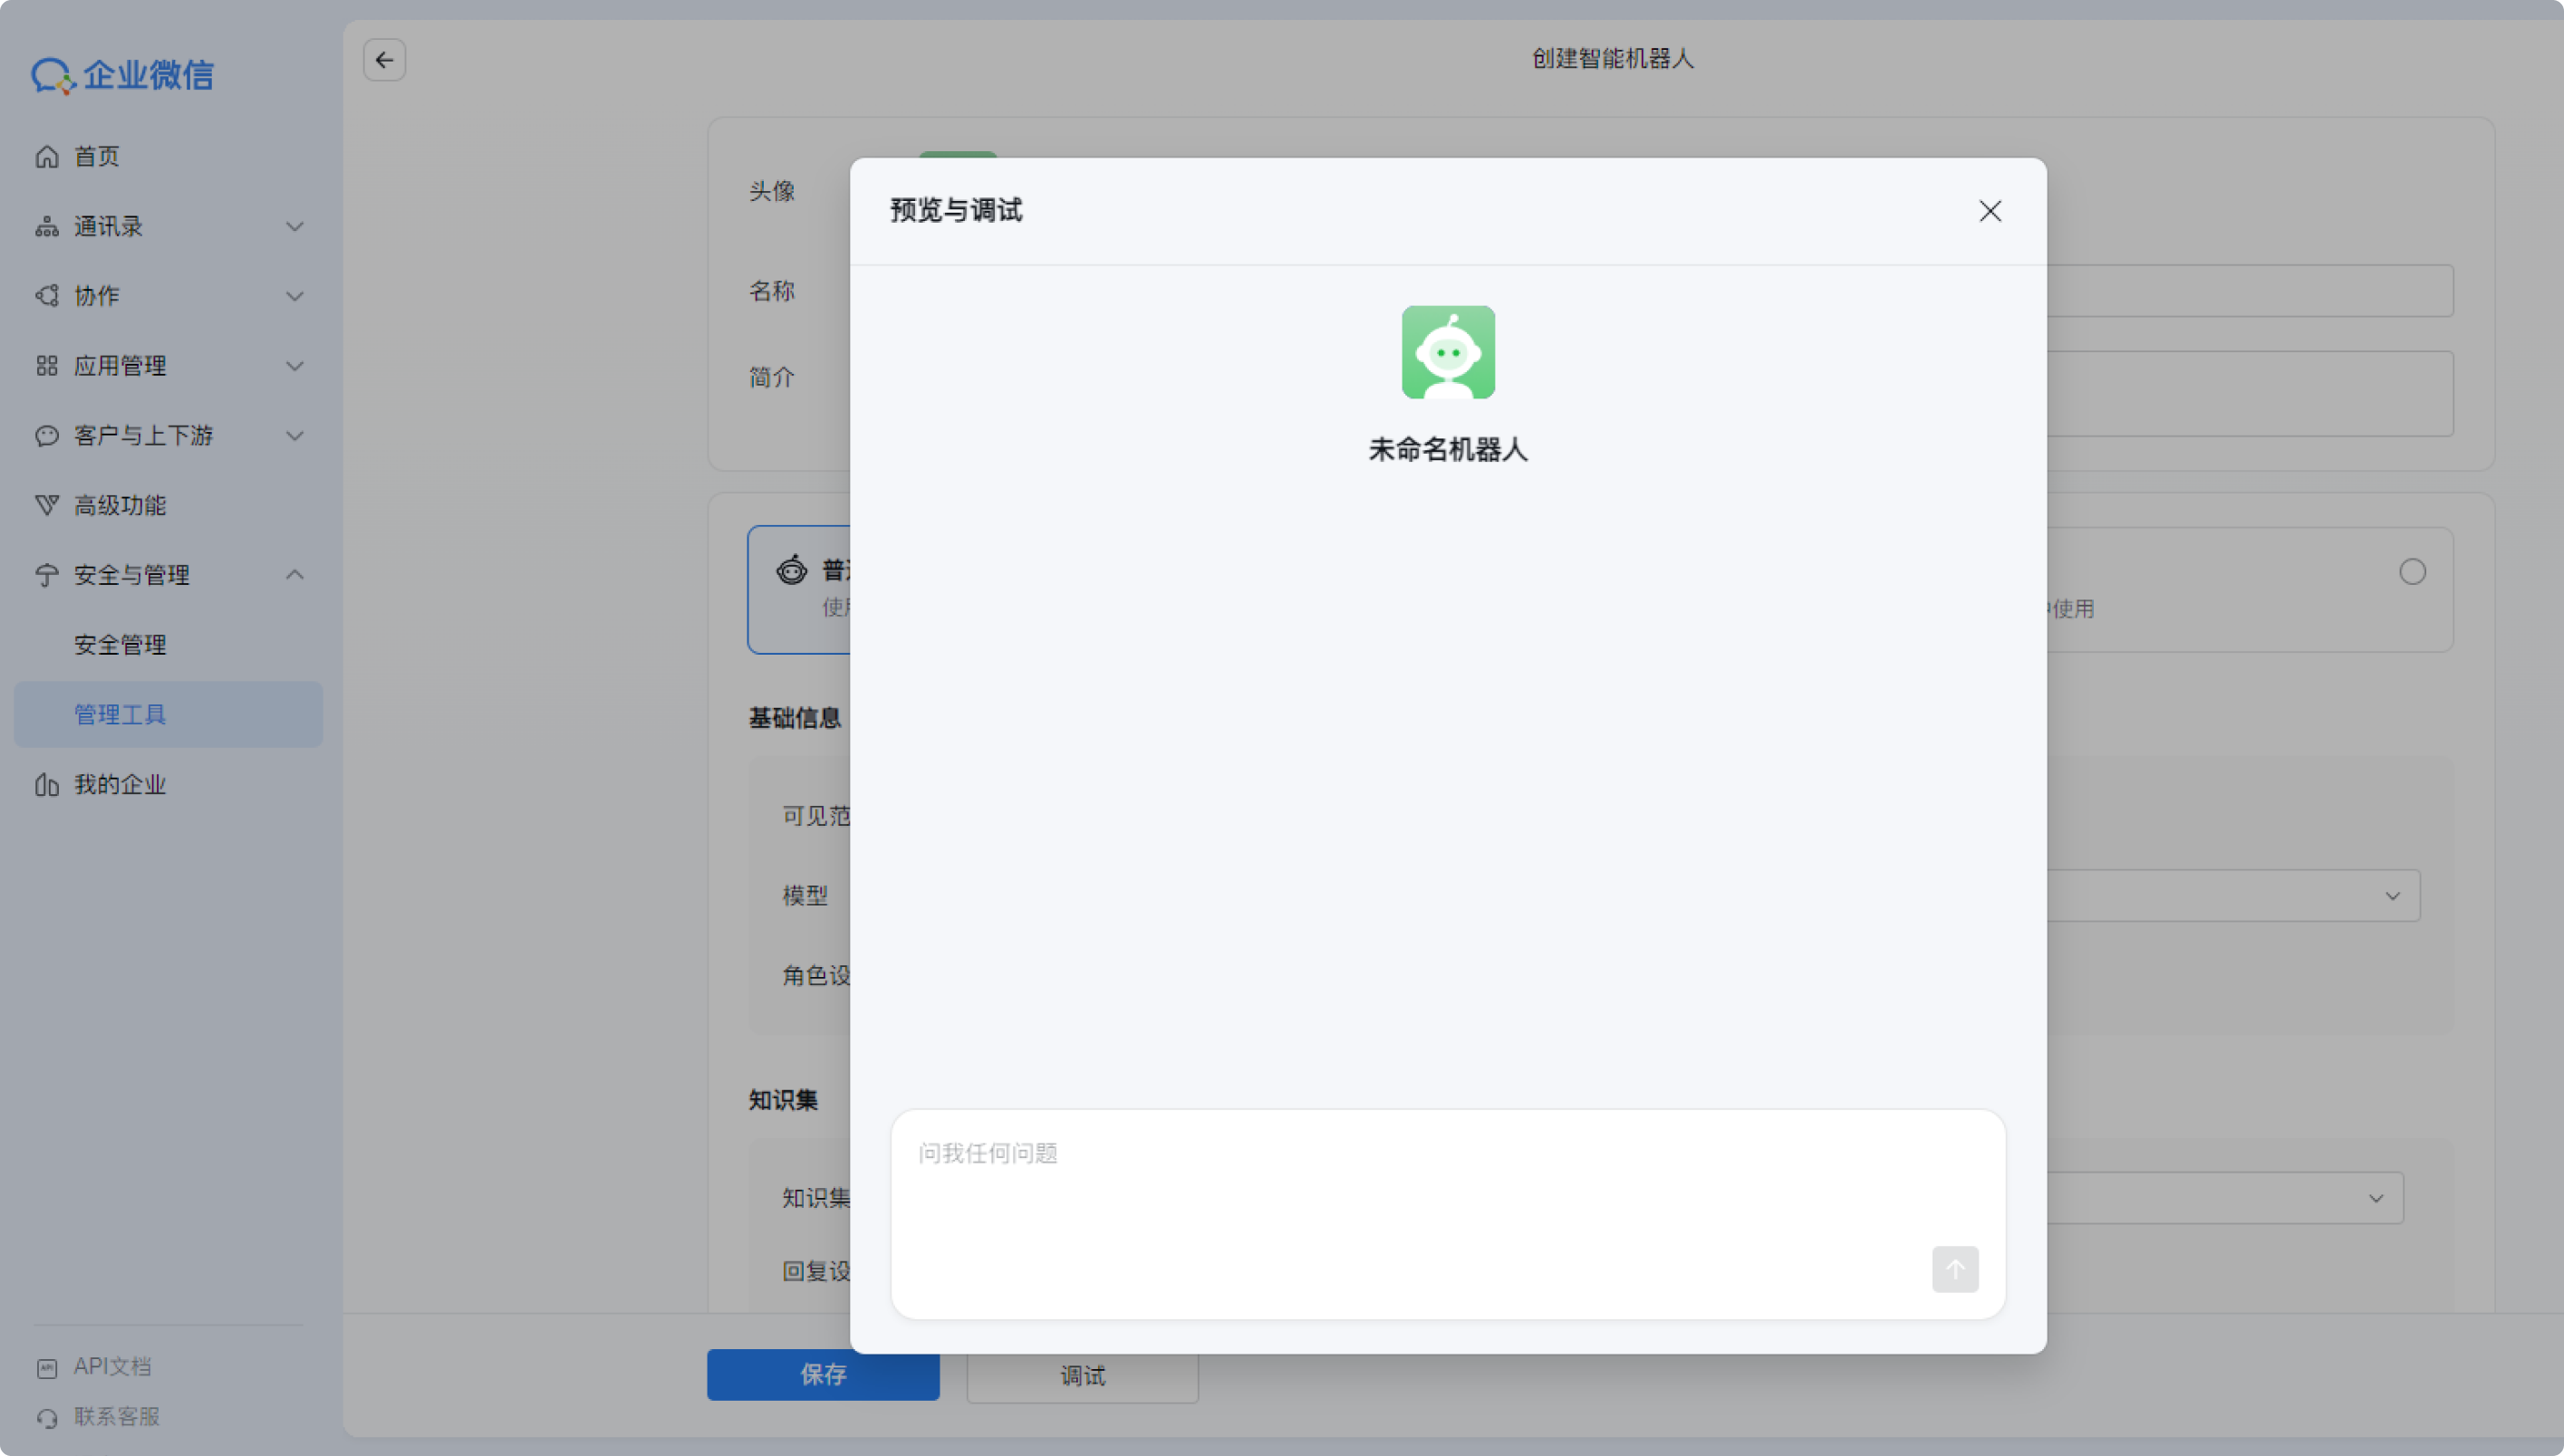This screenshot has height=1456, width=2564.
Task: Select the unselected radio button on right card
Action: coord(2412,572)
